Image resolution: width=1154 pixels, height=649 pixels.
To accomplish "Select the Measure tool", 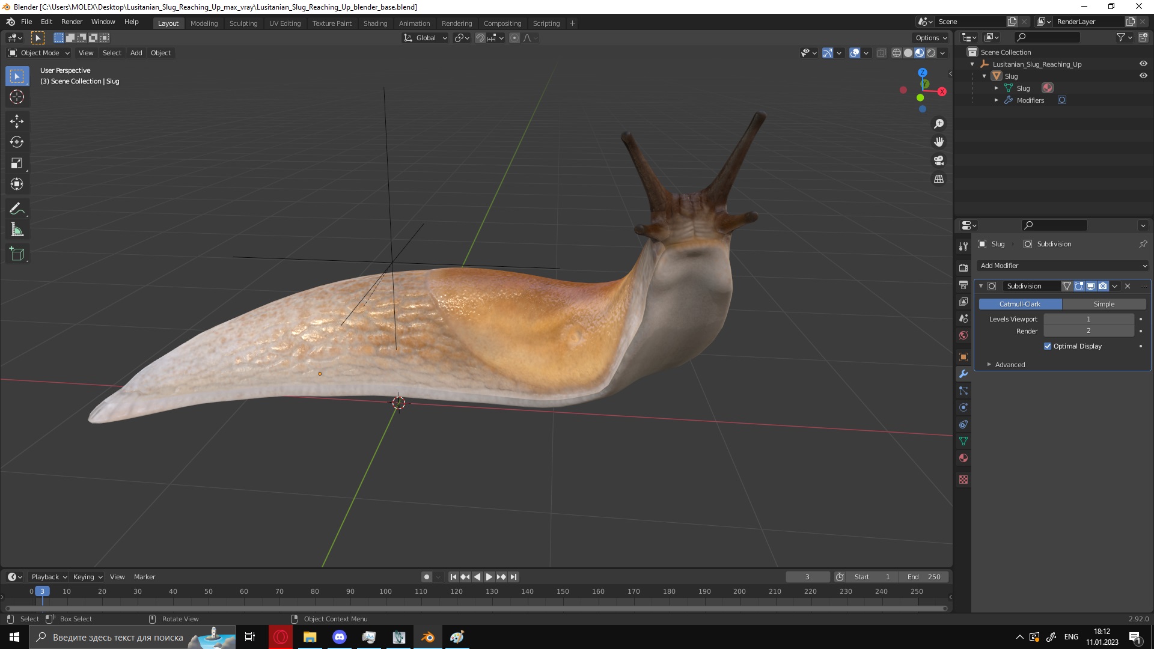I will (x=17, y=230).
